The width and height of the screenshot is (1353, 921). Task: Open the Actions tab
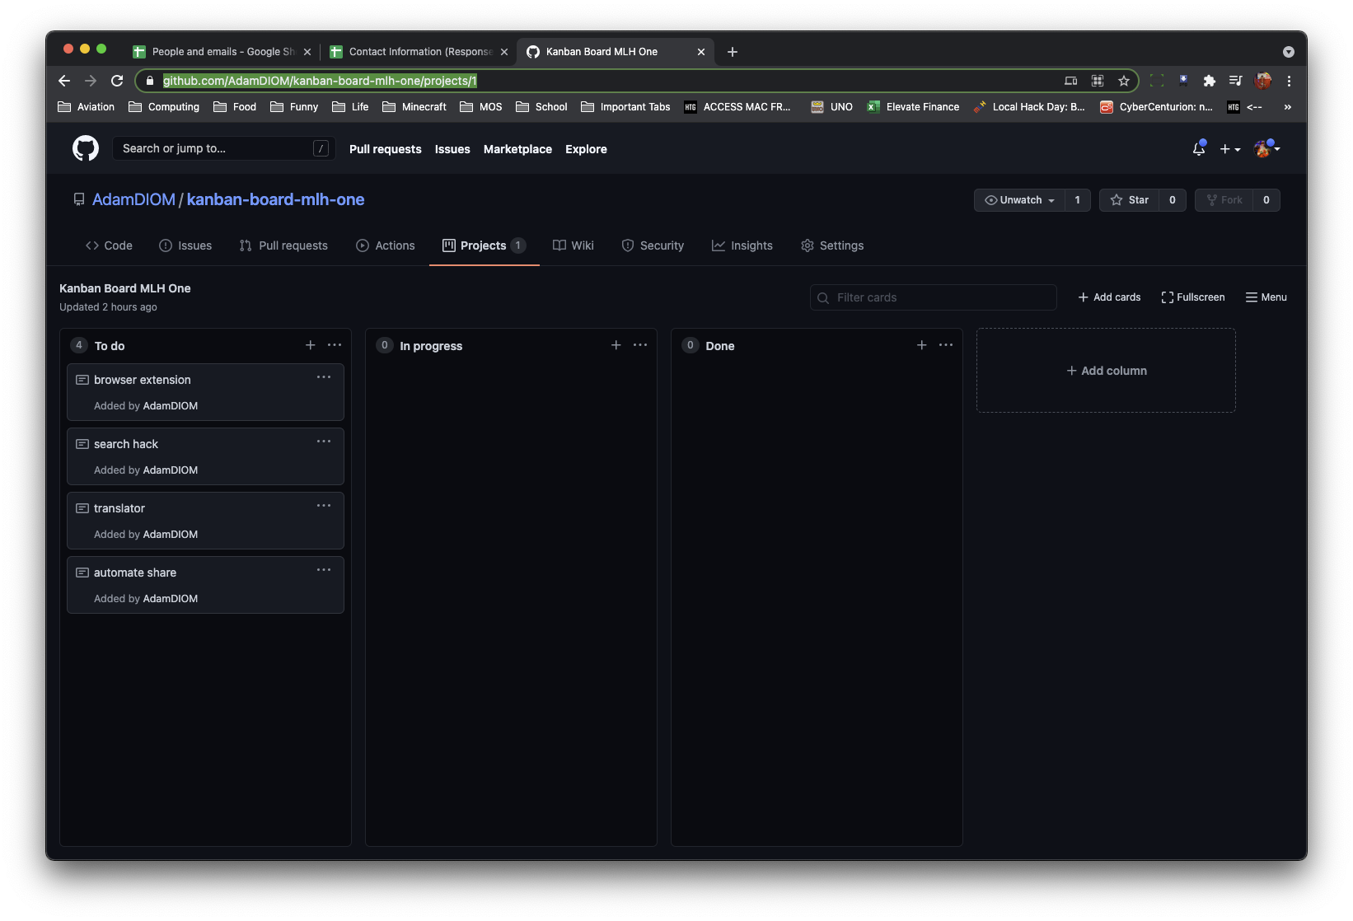[x=386, y=245]
